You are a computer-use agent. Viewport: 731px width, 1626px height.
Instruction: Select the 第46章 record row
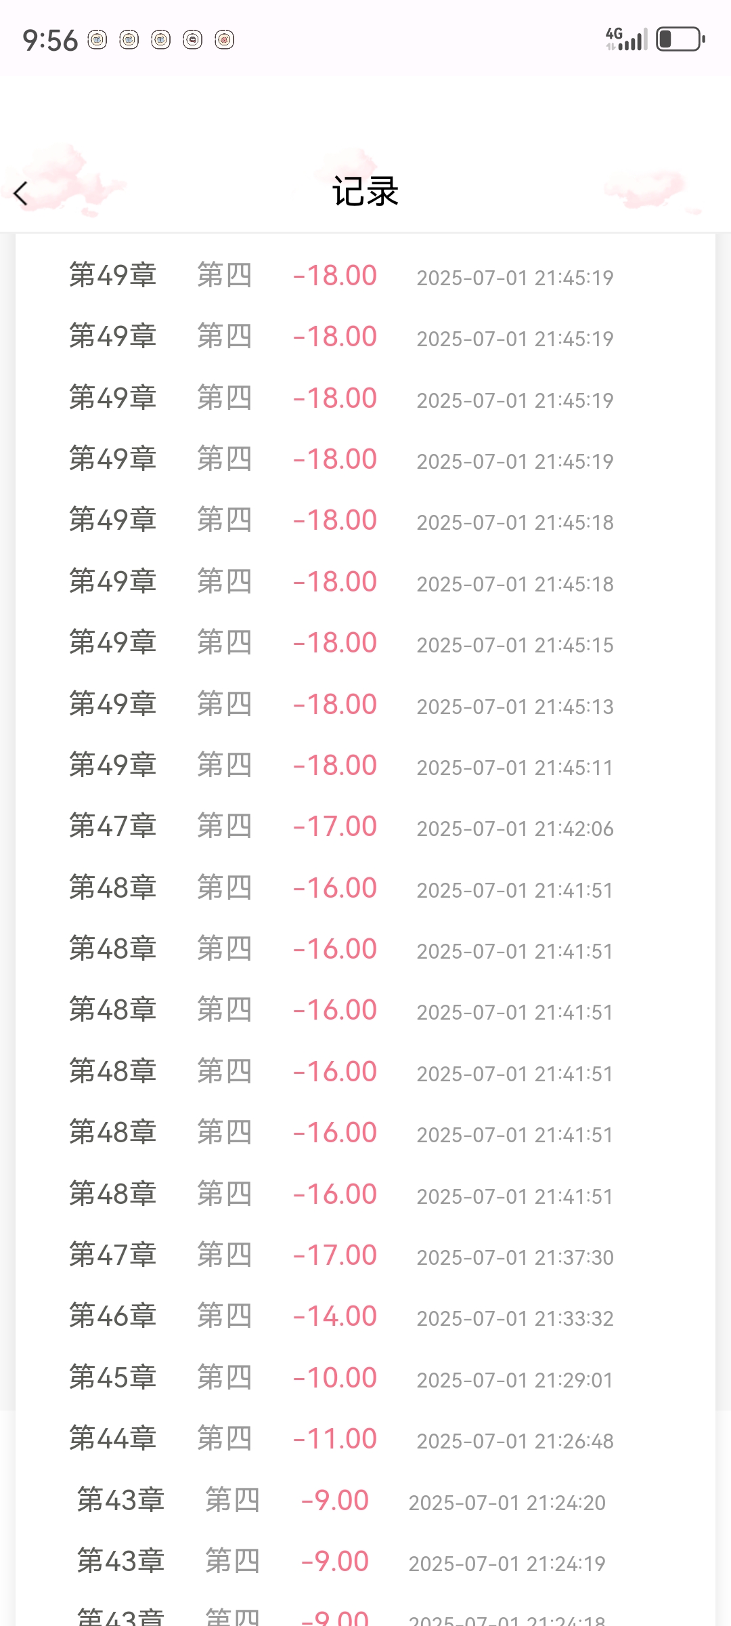(x=365, y=1316)
